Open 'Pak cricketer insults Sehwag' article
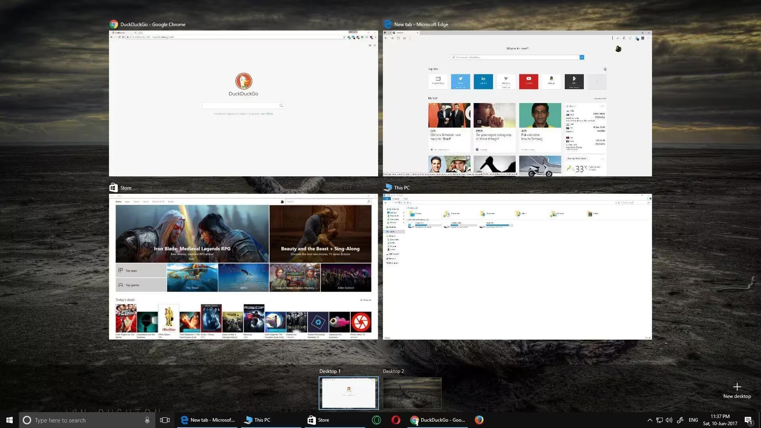 pyautogui.click(x=540, y=127)
